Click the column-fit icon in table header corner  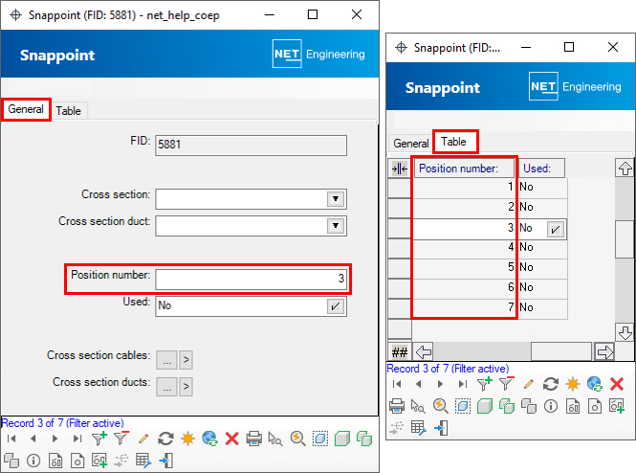[399, 169]
